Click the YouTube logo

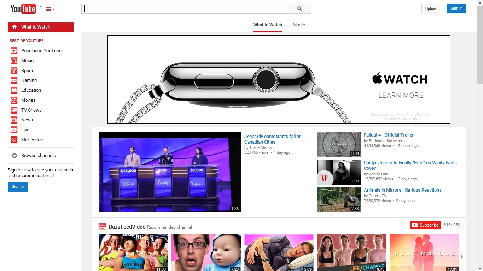(x=23, y=9)
